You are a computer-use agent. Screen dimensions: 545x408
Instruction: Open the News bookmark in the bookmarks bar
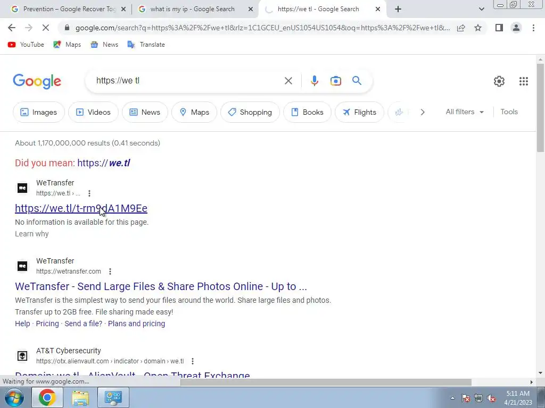point(104,45)
